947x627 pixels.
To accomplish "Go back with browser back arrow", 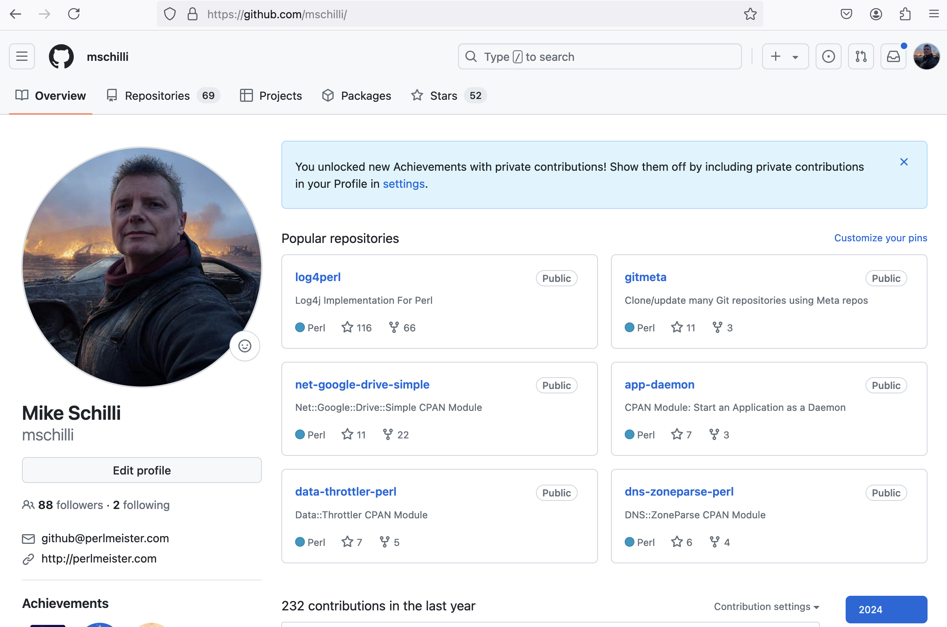I will tap(15, 14).
